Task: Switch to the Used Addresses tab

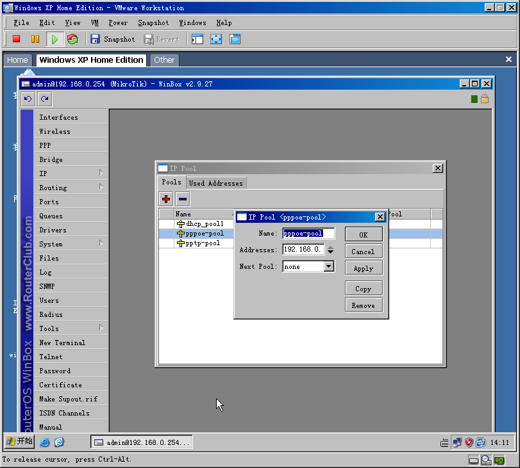Action: pos(216,183)
